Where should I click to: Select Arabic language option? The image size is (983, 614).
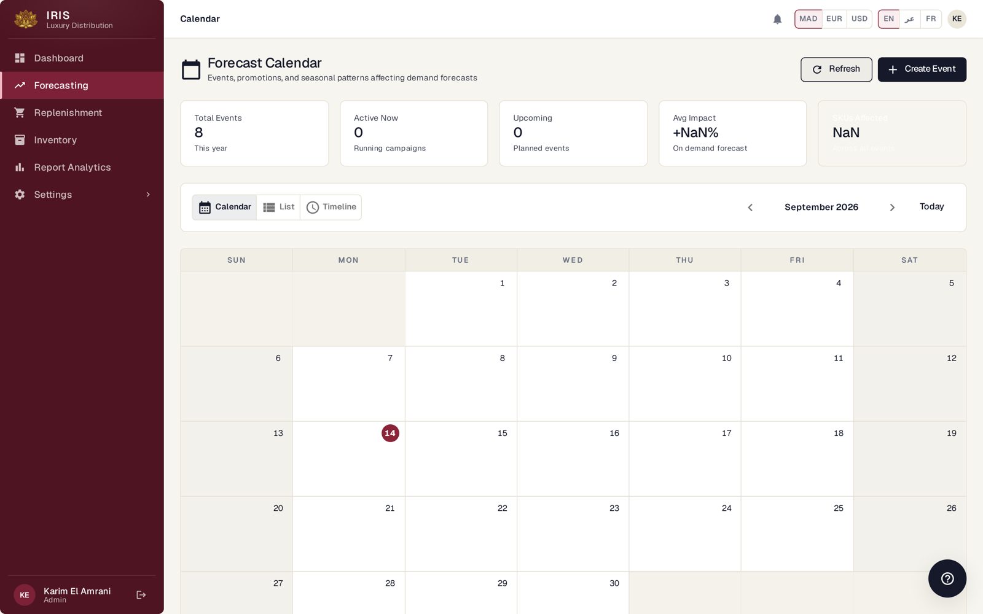[x=909, y=19]
